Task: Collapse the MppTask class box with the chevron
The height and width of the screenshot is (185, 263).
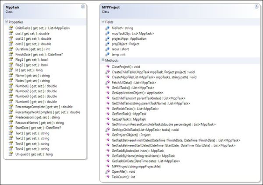Action: (x=83, y=7)
